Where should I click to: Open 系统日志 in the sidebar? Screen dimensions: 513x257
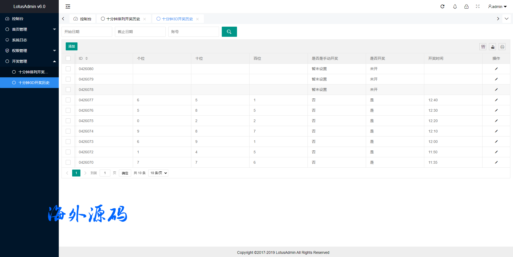pyautogui.click(x=20, y=40)
